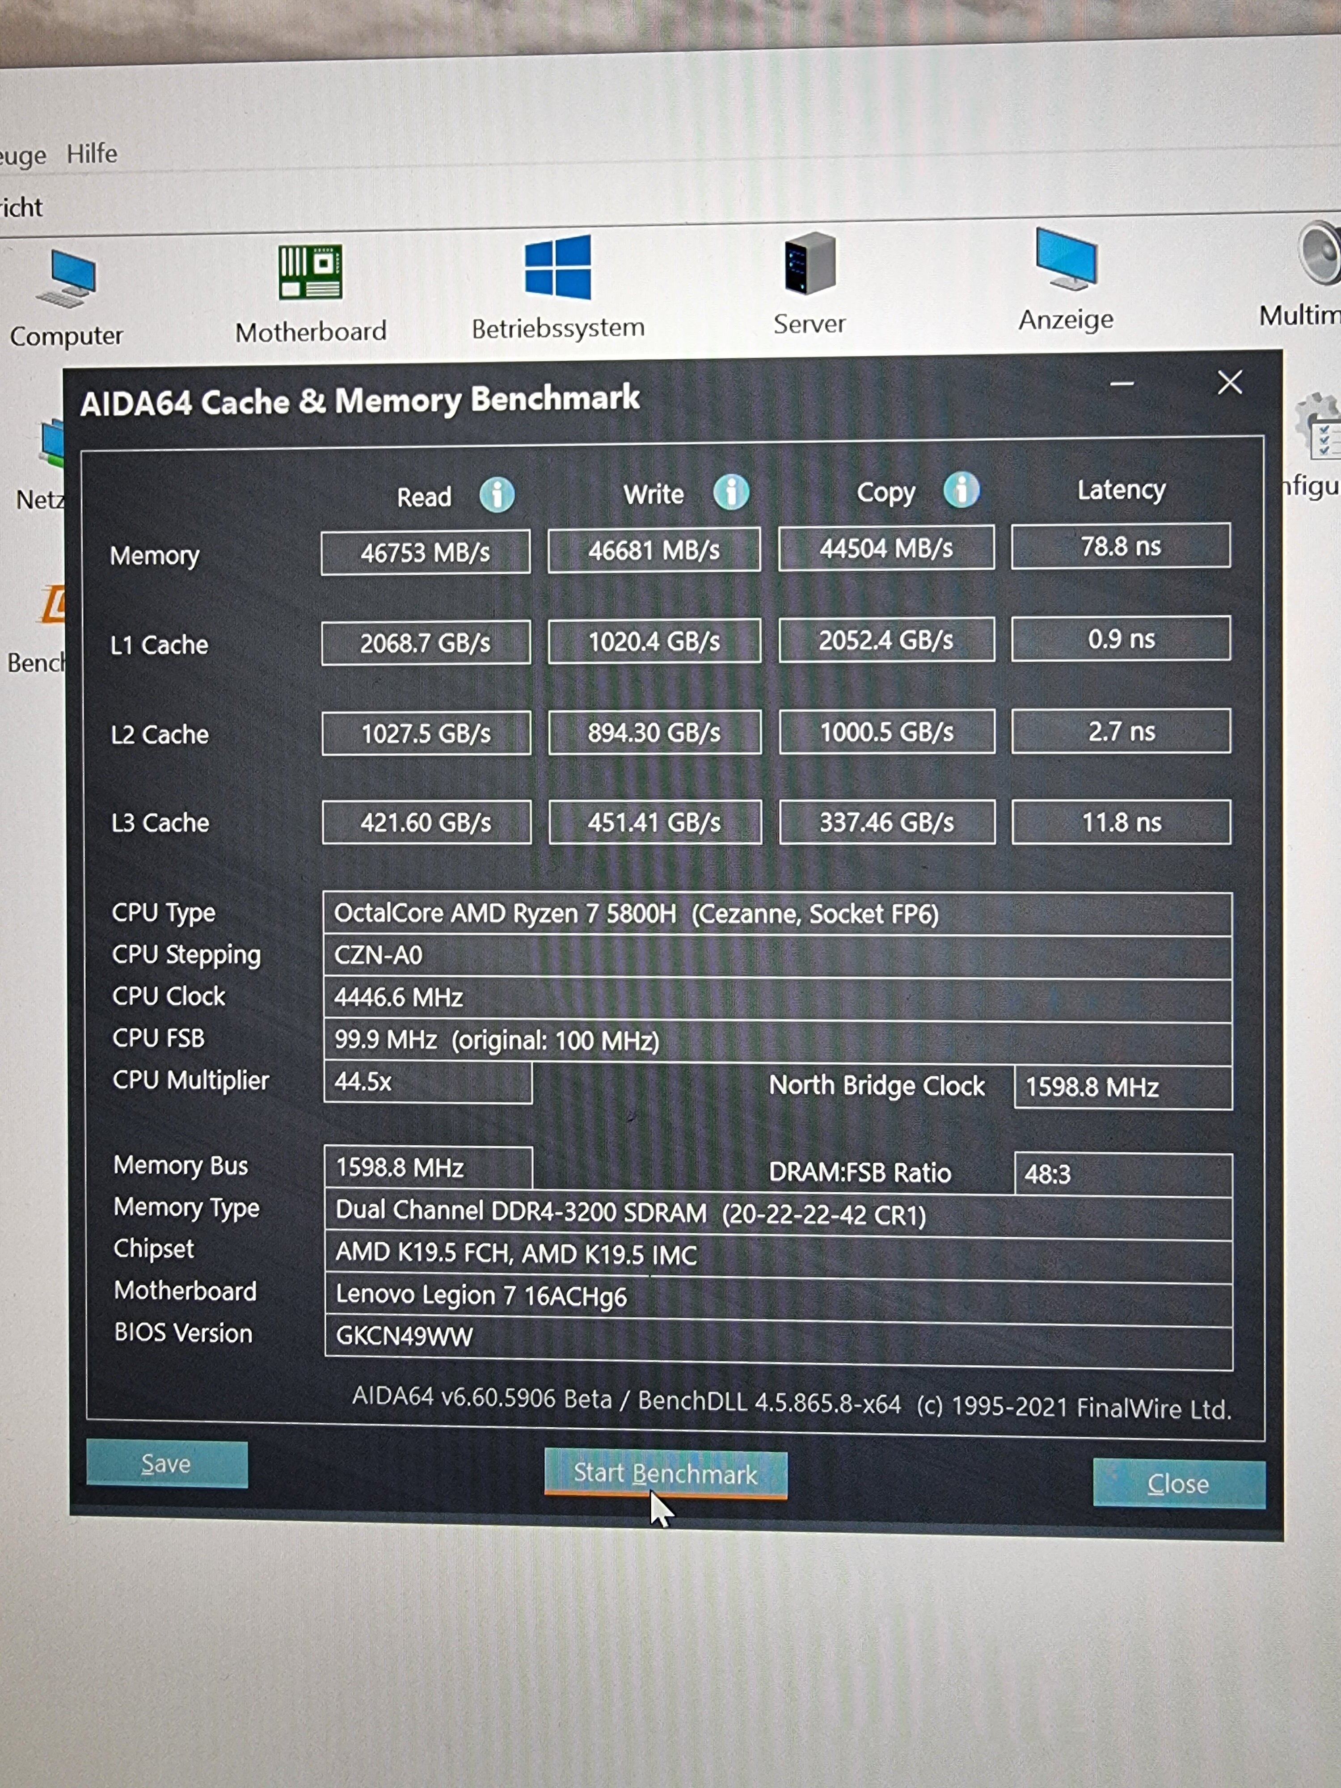The height and width of the screenshot is (1788, 1341).
Task: Click the Memory Bus value 1598.8 MHz
Action: 428,1167
